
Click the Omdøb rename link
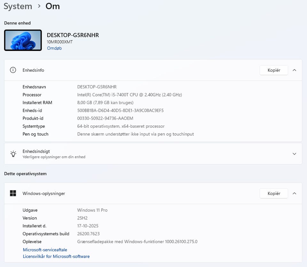click(54, 48)
